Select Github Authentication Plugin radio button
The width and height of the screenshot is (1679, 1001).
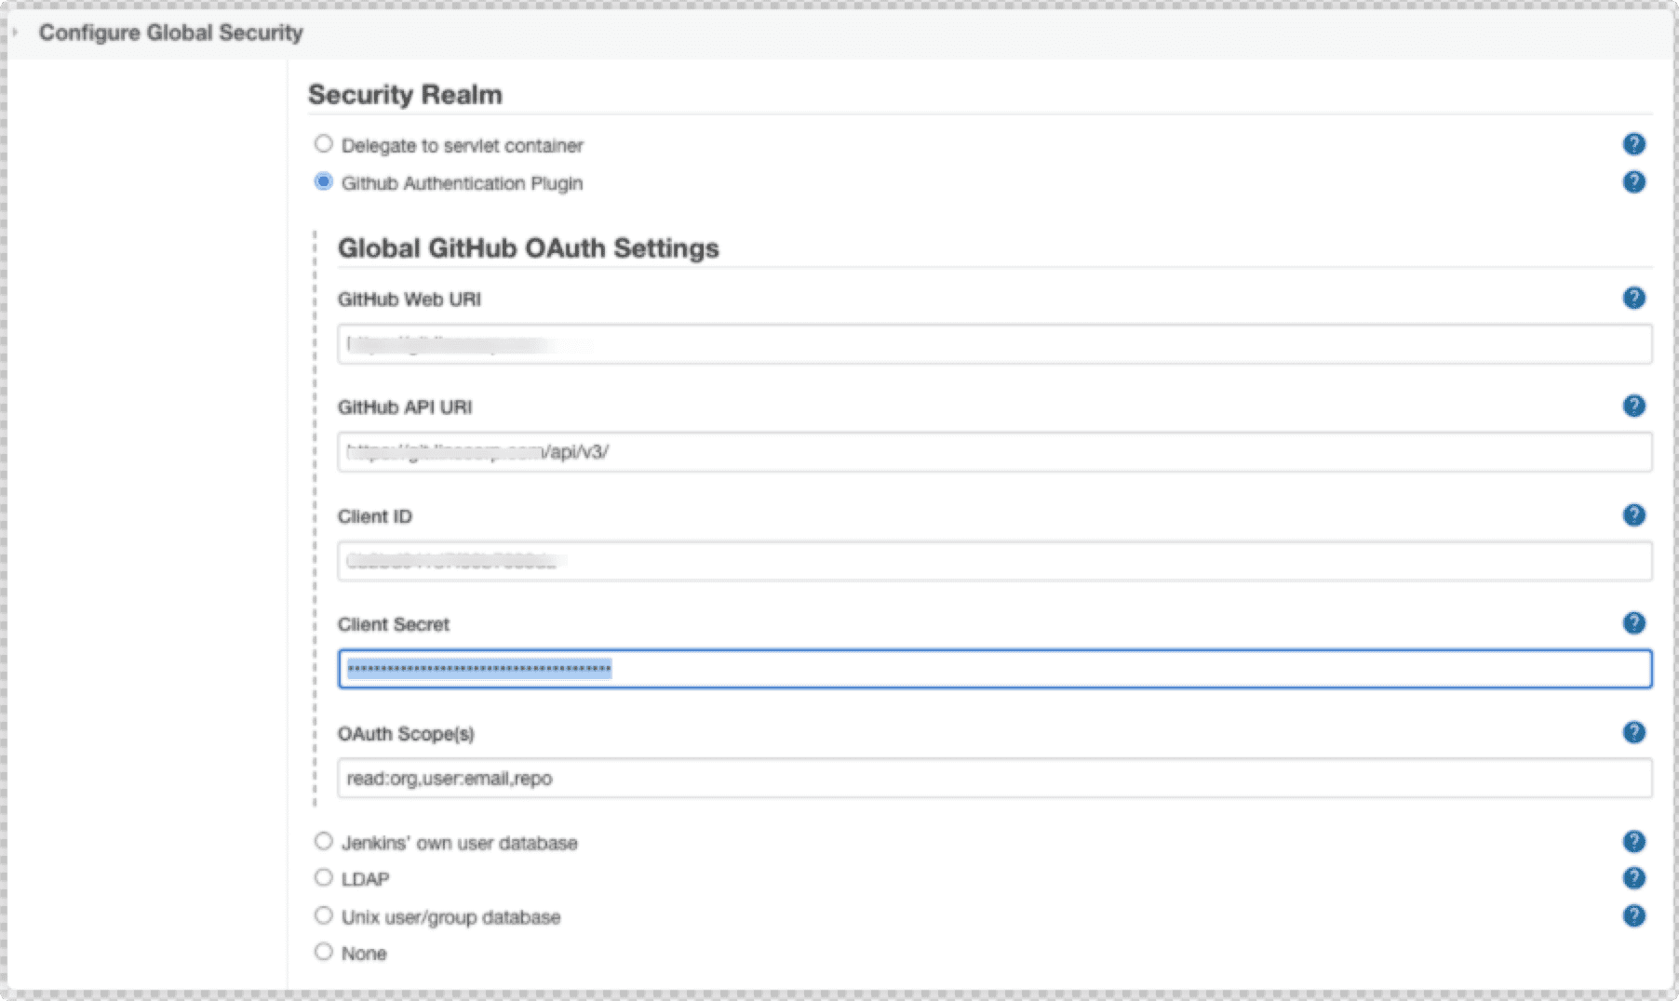tap(323, 182)
